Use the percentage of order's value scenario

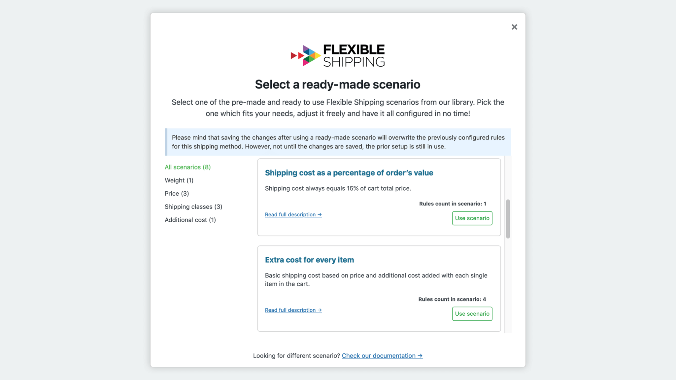[472, 218]
